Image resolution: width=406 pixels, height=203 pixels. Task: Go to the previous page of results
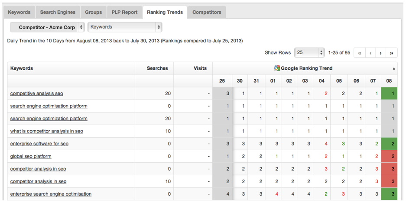coord(370,53)
